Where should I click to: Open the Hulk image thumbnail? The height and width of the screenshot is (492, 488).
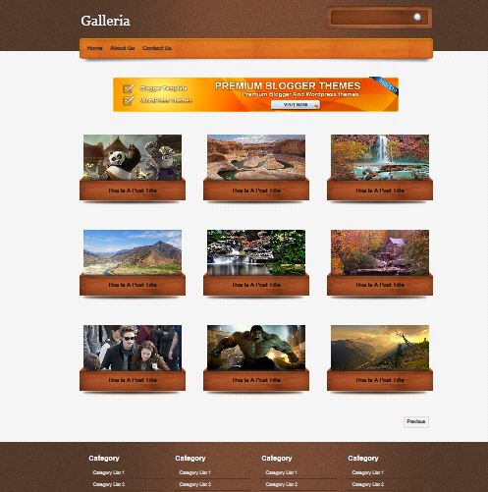(256, 348)
